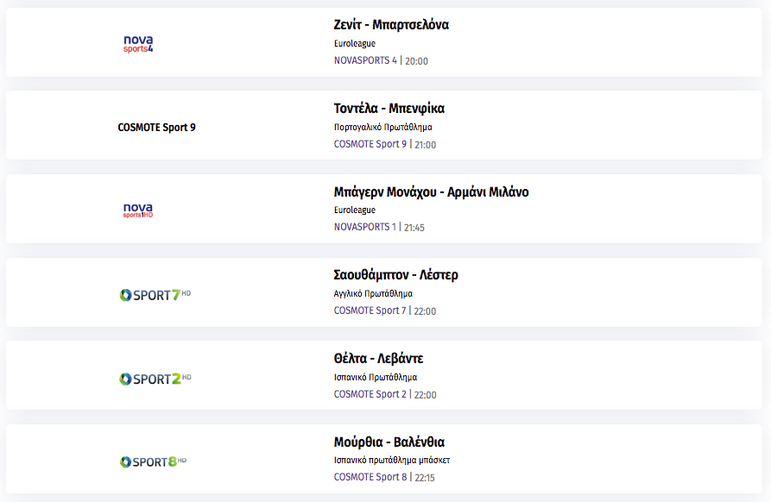Select the purple COSMOTE Sport 8 channel link
This screenshot has width=771, height=502.
click(x=370, y=476)
